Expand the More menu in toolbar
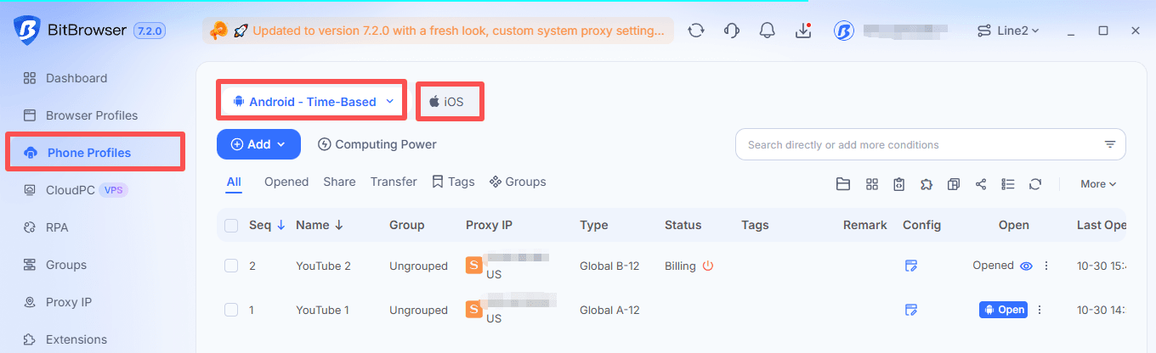 pyautogui.click(x=1098, y=183)
